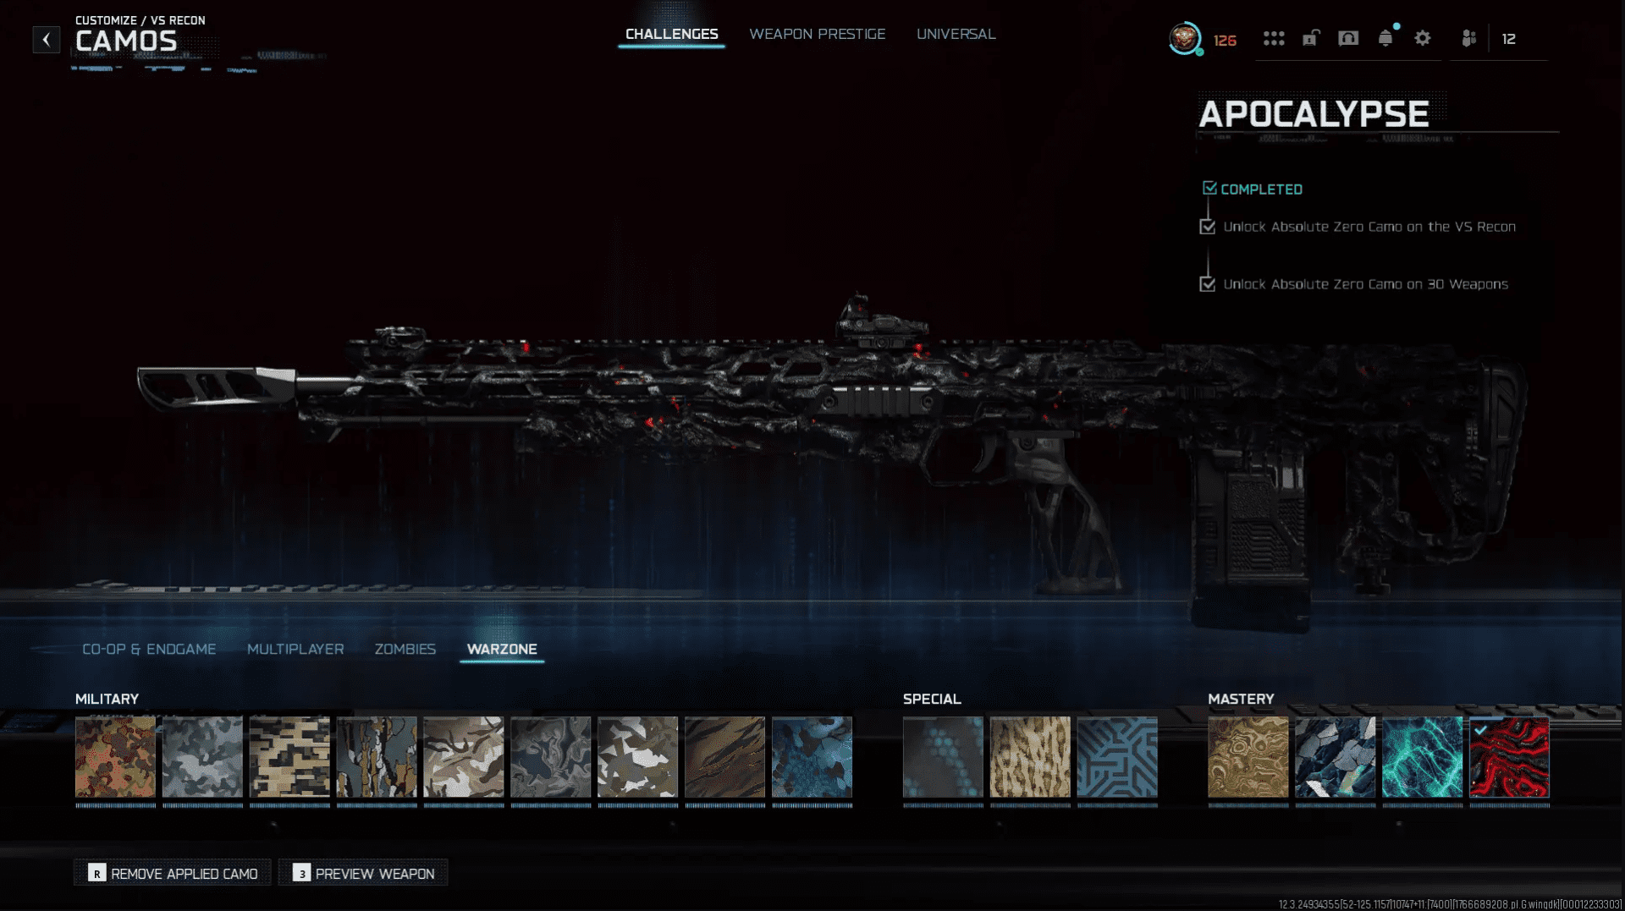This screenshot has width=1625, height=911.
Task: Click checkbox for Absolute Zero on VS Recon
Action: 1208,227
